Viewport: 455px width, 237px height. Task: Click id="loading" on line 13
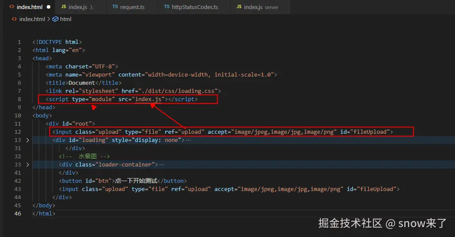(89, 140)
